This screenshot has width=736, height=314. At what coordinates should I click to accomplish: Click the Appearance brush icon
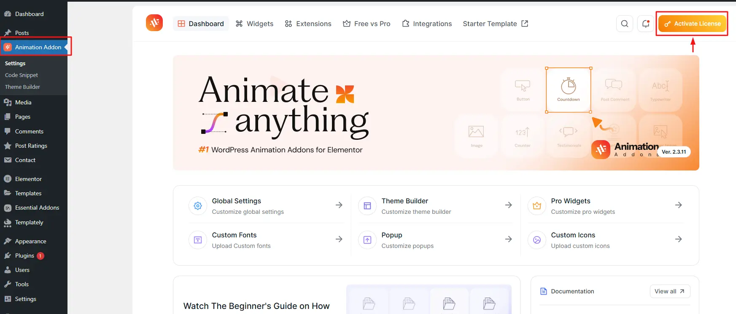coord(8,241)
